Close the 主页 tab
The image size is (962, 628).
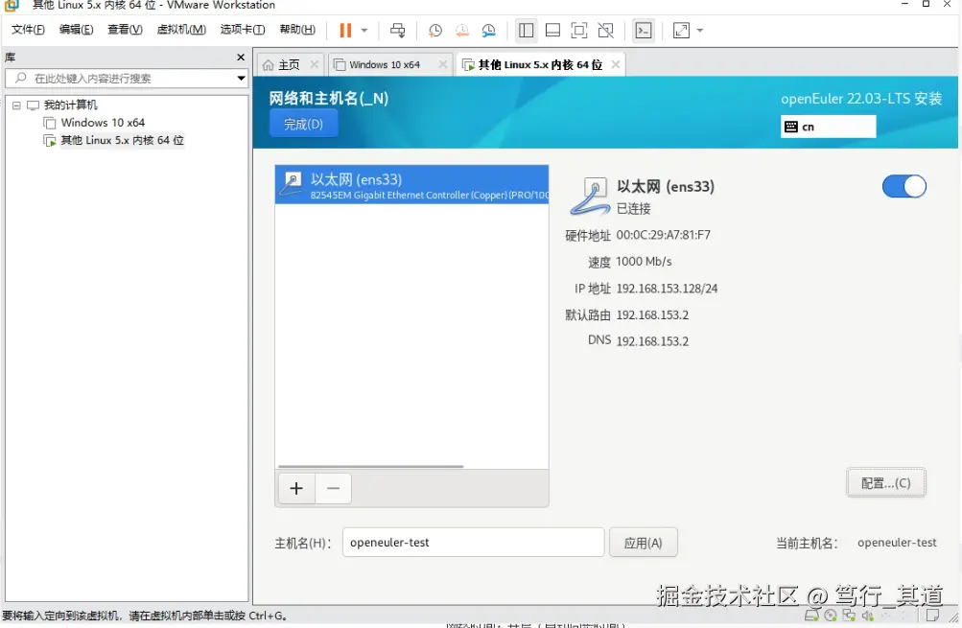pos(315,64)
